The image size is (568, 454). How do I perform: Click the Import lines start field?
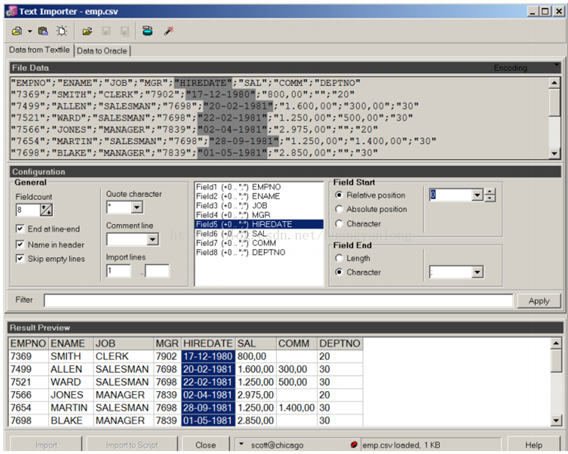119,271
